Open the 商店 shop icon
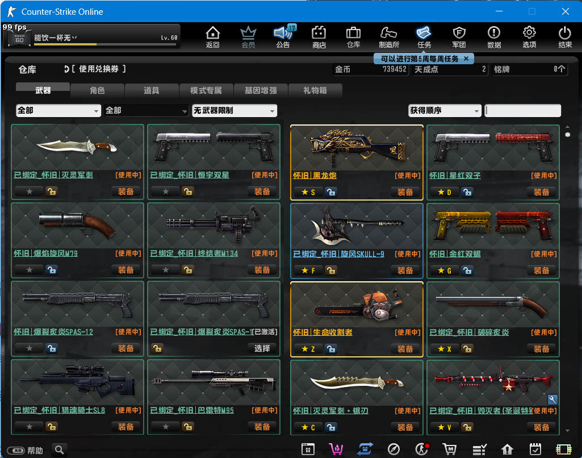The image size is (582, 458). 319,37
